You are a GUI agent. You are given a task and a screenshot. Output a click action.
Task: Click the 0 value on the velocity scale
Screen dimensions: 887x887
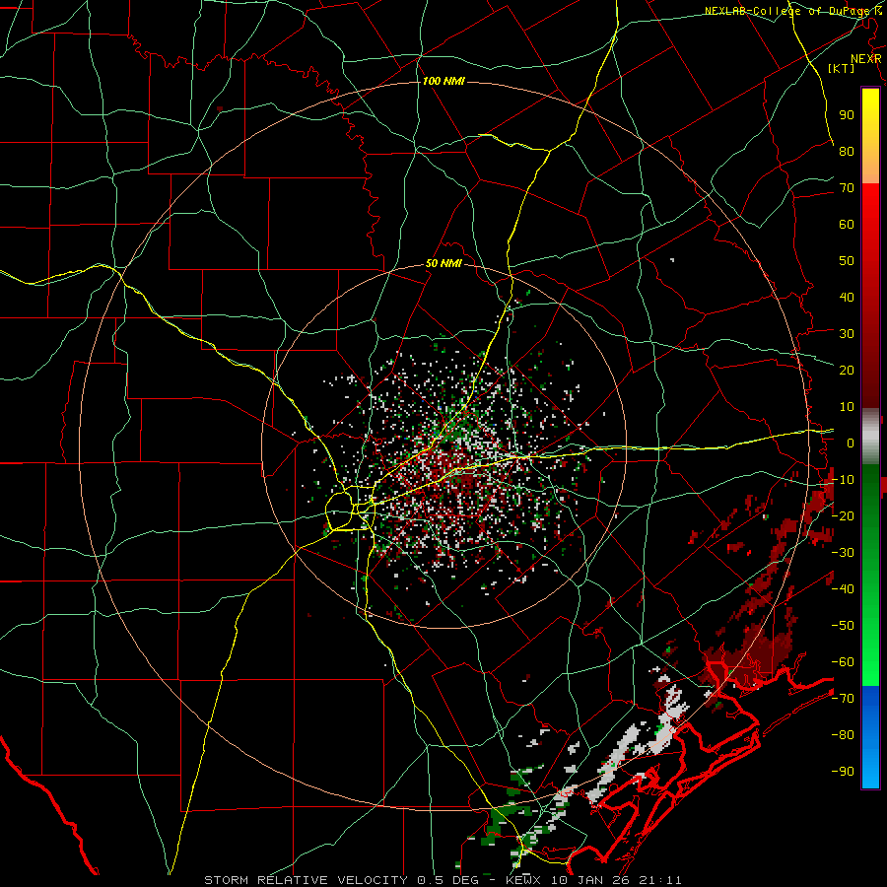[x=851, y=443]
